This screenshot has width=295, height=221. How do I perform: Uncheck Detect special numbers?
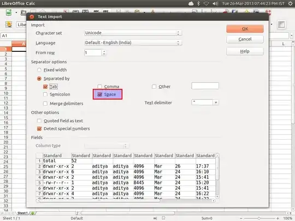[x=39, y=129]
